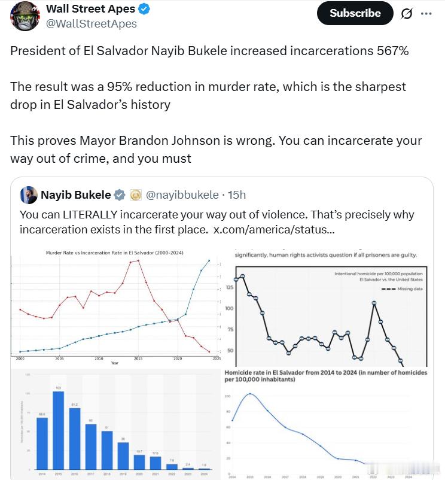Viewport: 445px width, 480px height.
Task: Open the @WallStreetApes handle link
Action: click(x=91, y=24)
